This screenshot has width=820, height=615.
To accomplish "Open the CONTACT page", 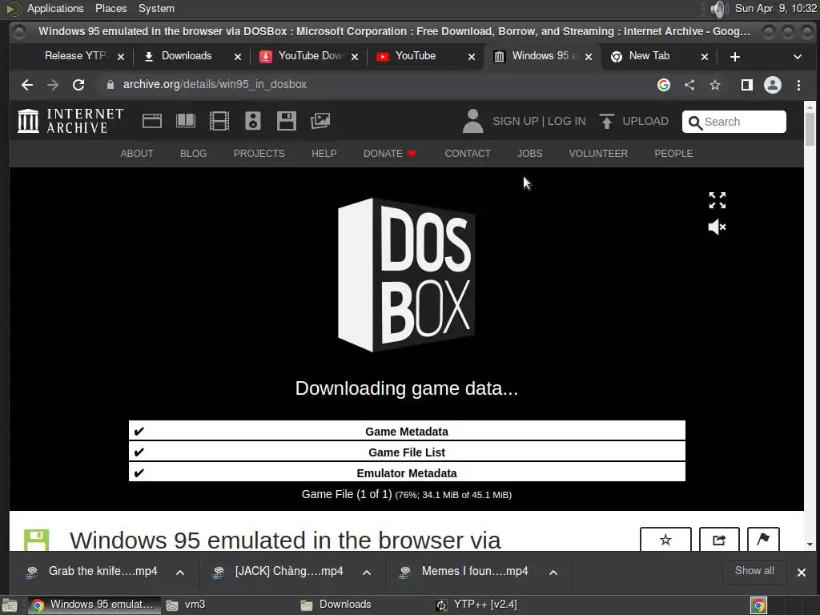I will [468, 153].
